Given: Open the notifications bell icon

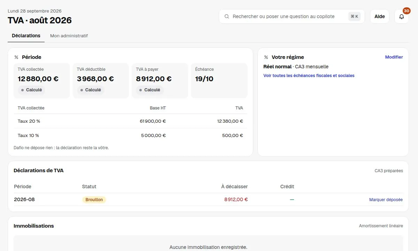Looking at the screenshot, I should 402,16.
